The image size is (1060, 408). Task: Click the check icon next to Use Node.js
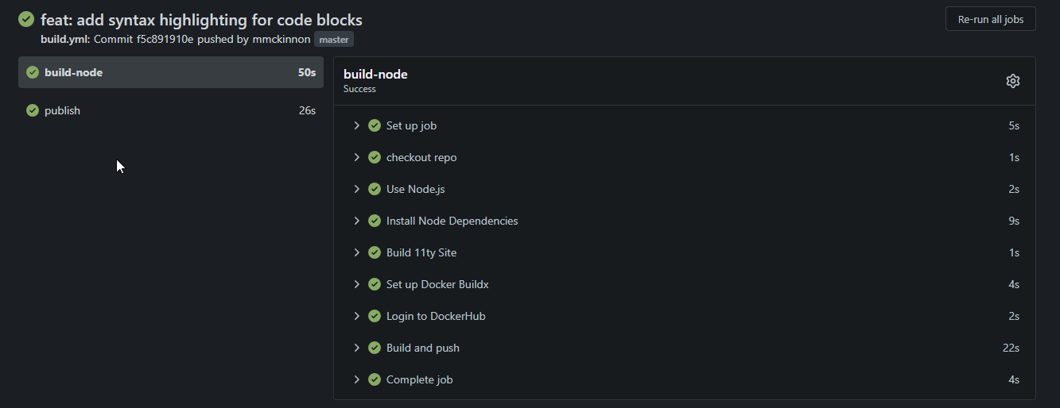(x=375, y=189)
